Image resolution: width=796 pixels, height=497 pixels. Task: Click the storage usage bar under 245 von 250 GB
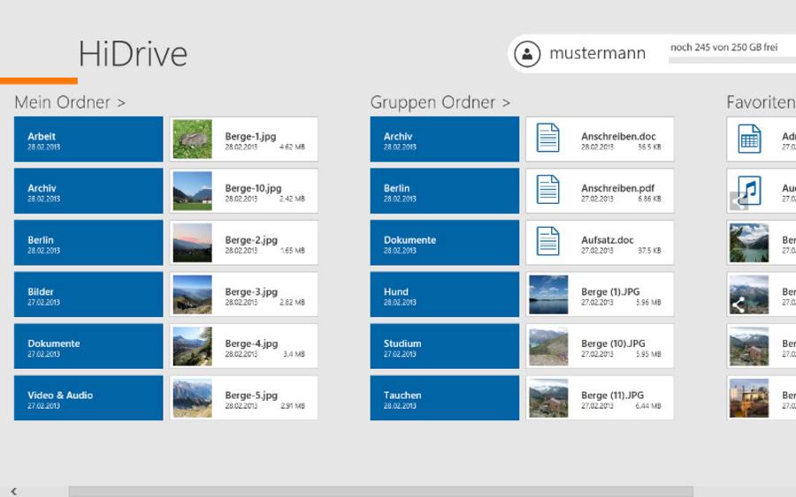(732, 60)
